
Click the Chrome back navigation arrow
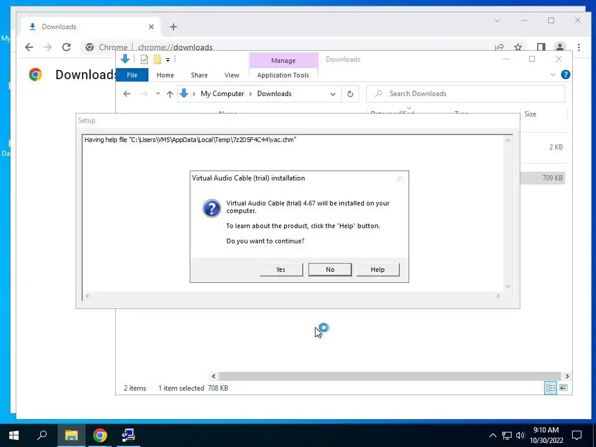[29, 47]
